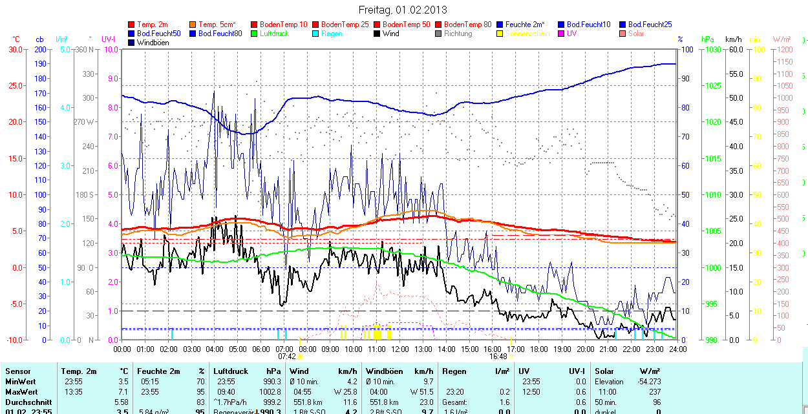Click the hPa axis unit label
The image size is (808, 414).
click(x=709, y=39)
